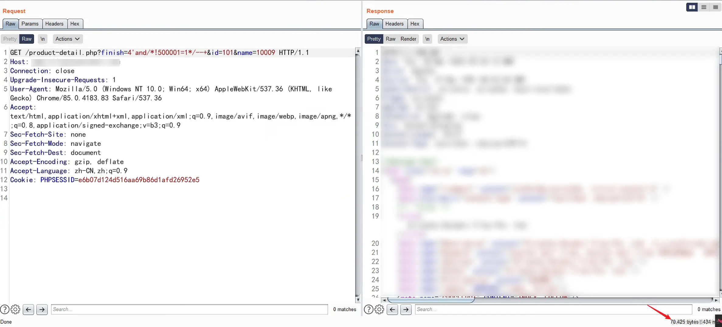This screenshot has height=327, width=722.
Task: Open the Response Hex tab
Action: (x=415, y=24)
